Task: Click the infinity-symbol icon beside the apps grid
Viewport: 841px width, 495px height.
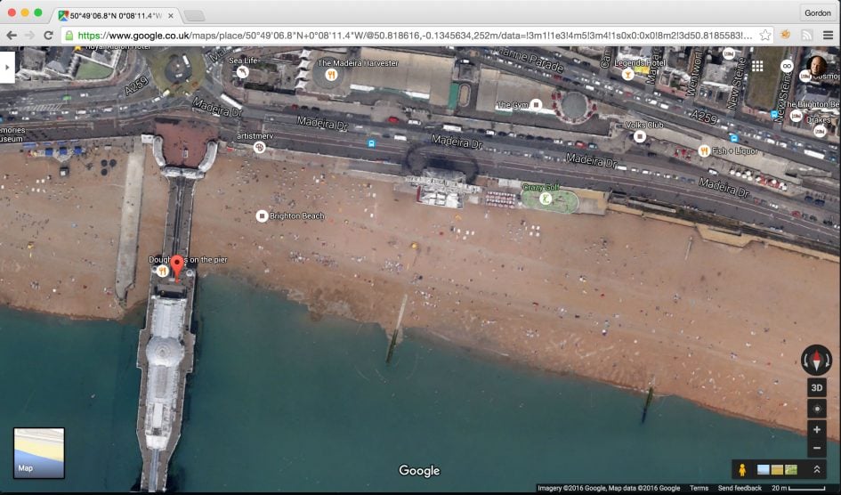Action: (787, 66)
